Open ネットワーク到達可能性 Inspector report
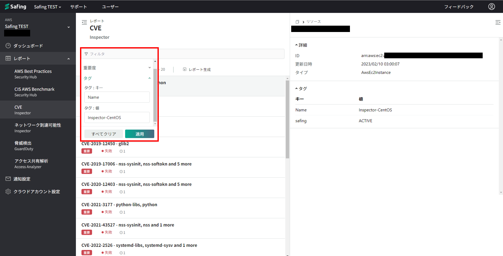This screenshot has width=503, height=256. point(38,128)
